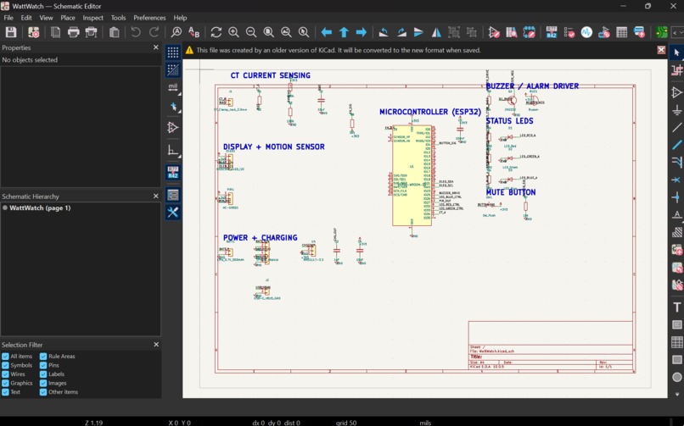Select the No-Connect flag tool
This screenshot has width=684, height=426.
pyautogui.click(x=676, y=180)
